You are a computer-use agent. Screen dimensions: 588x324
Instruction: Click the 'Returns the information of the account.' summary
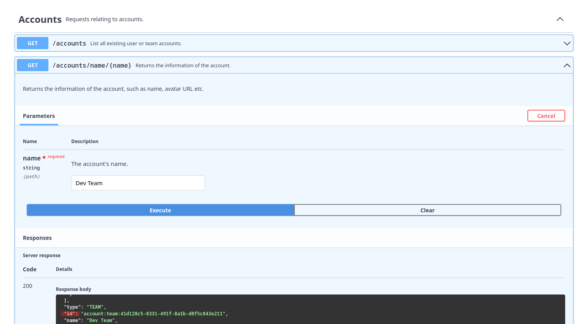[x=183, y=66]
